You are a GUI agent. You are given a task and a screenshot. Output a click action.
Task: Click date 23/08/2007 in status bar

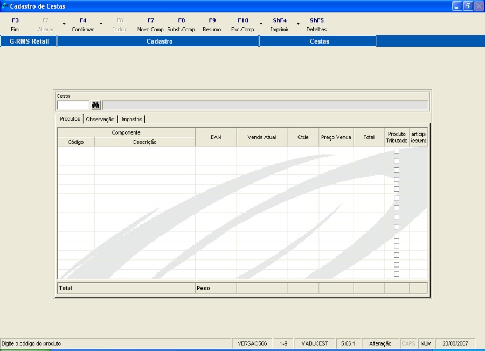coord(455,343)
